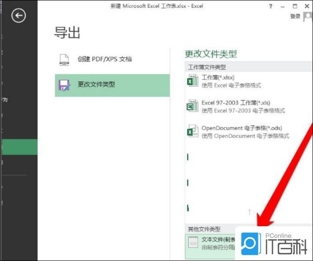Click 使用 Excel 电子表格格式 description
Viewport: 313px width, 261px height.
pyautogui.click(x=231, y=85)
